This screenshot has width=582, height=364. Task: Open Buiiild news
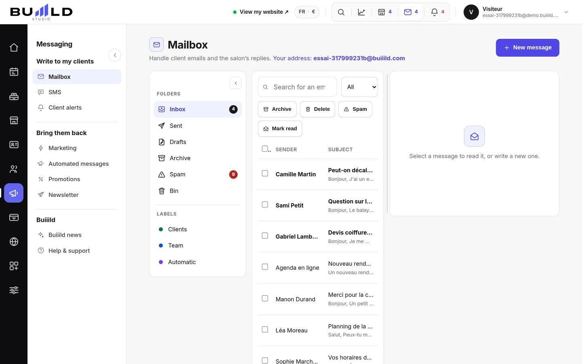pos(77,235)
